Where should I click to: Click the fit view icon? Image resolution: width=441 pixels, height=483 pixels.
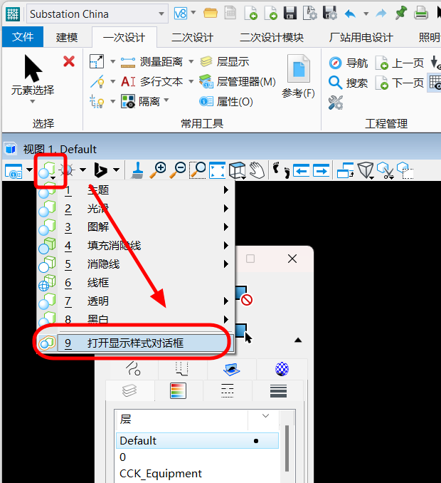pos(217,170)
